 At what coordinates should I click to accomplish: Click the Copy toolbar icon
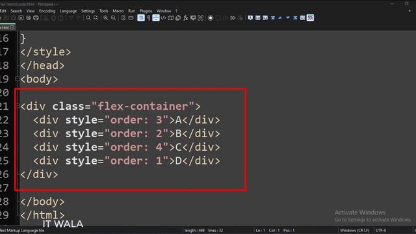[x=53, y=18]
